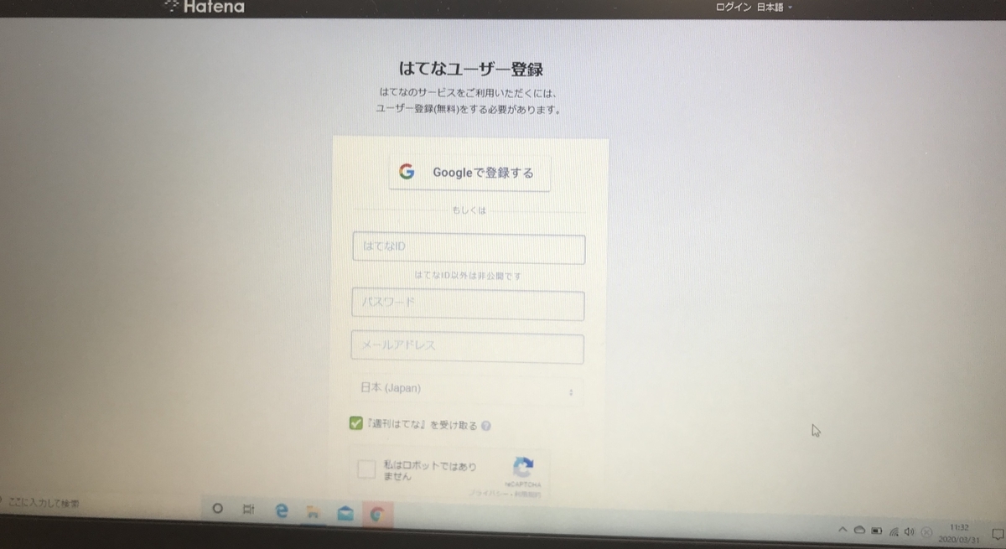
Task: Open the ログイン link
Action: coord(733,7)
